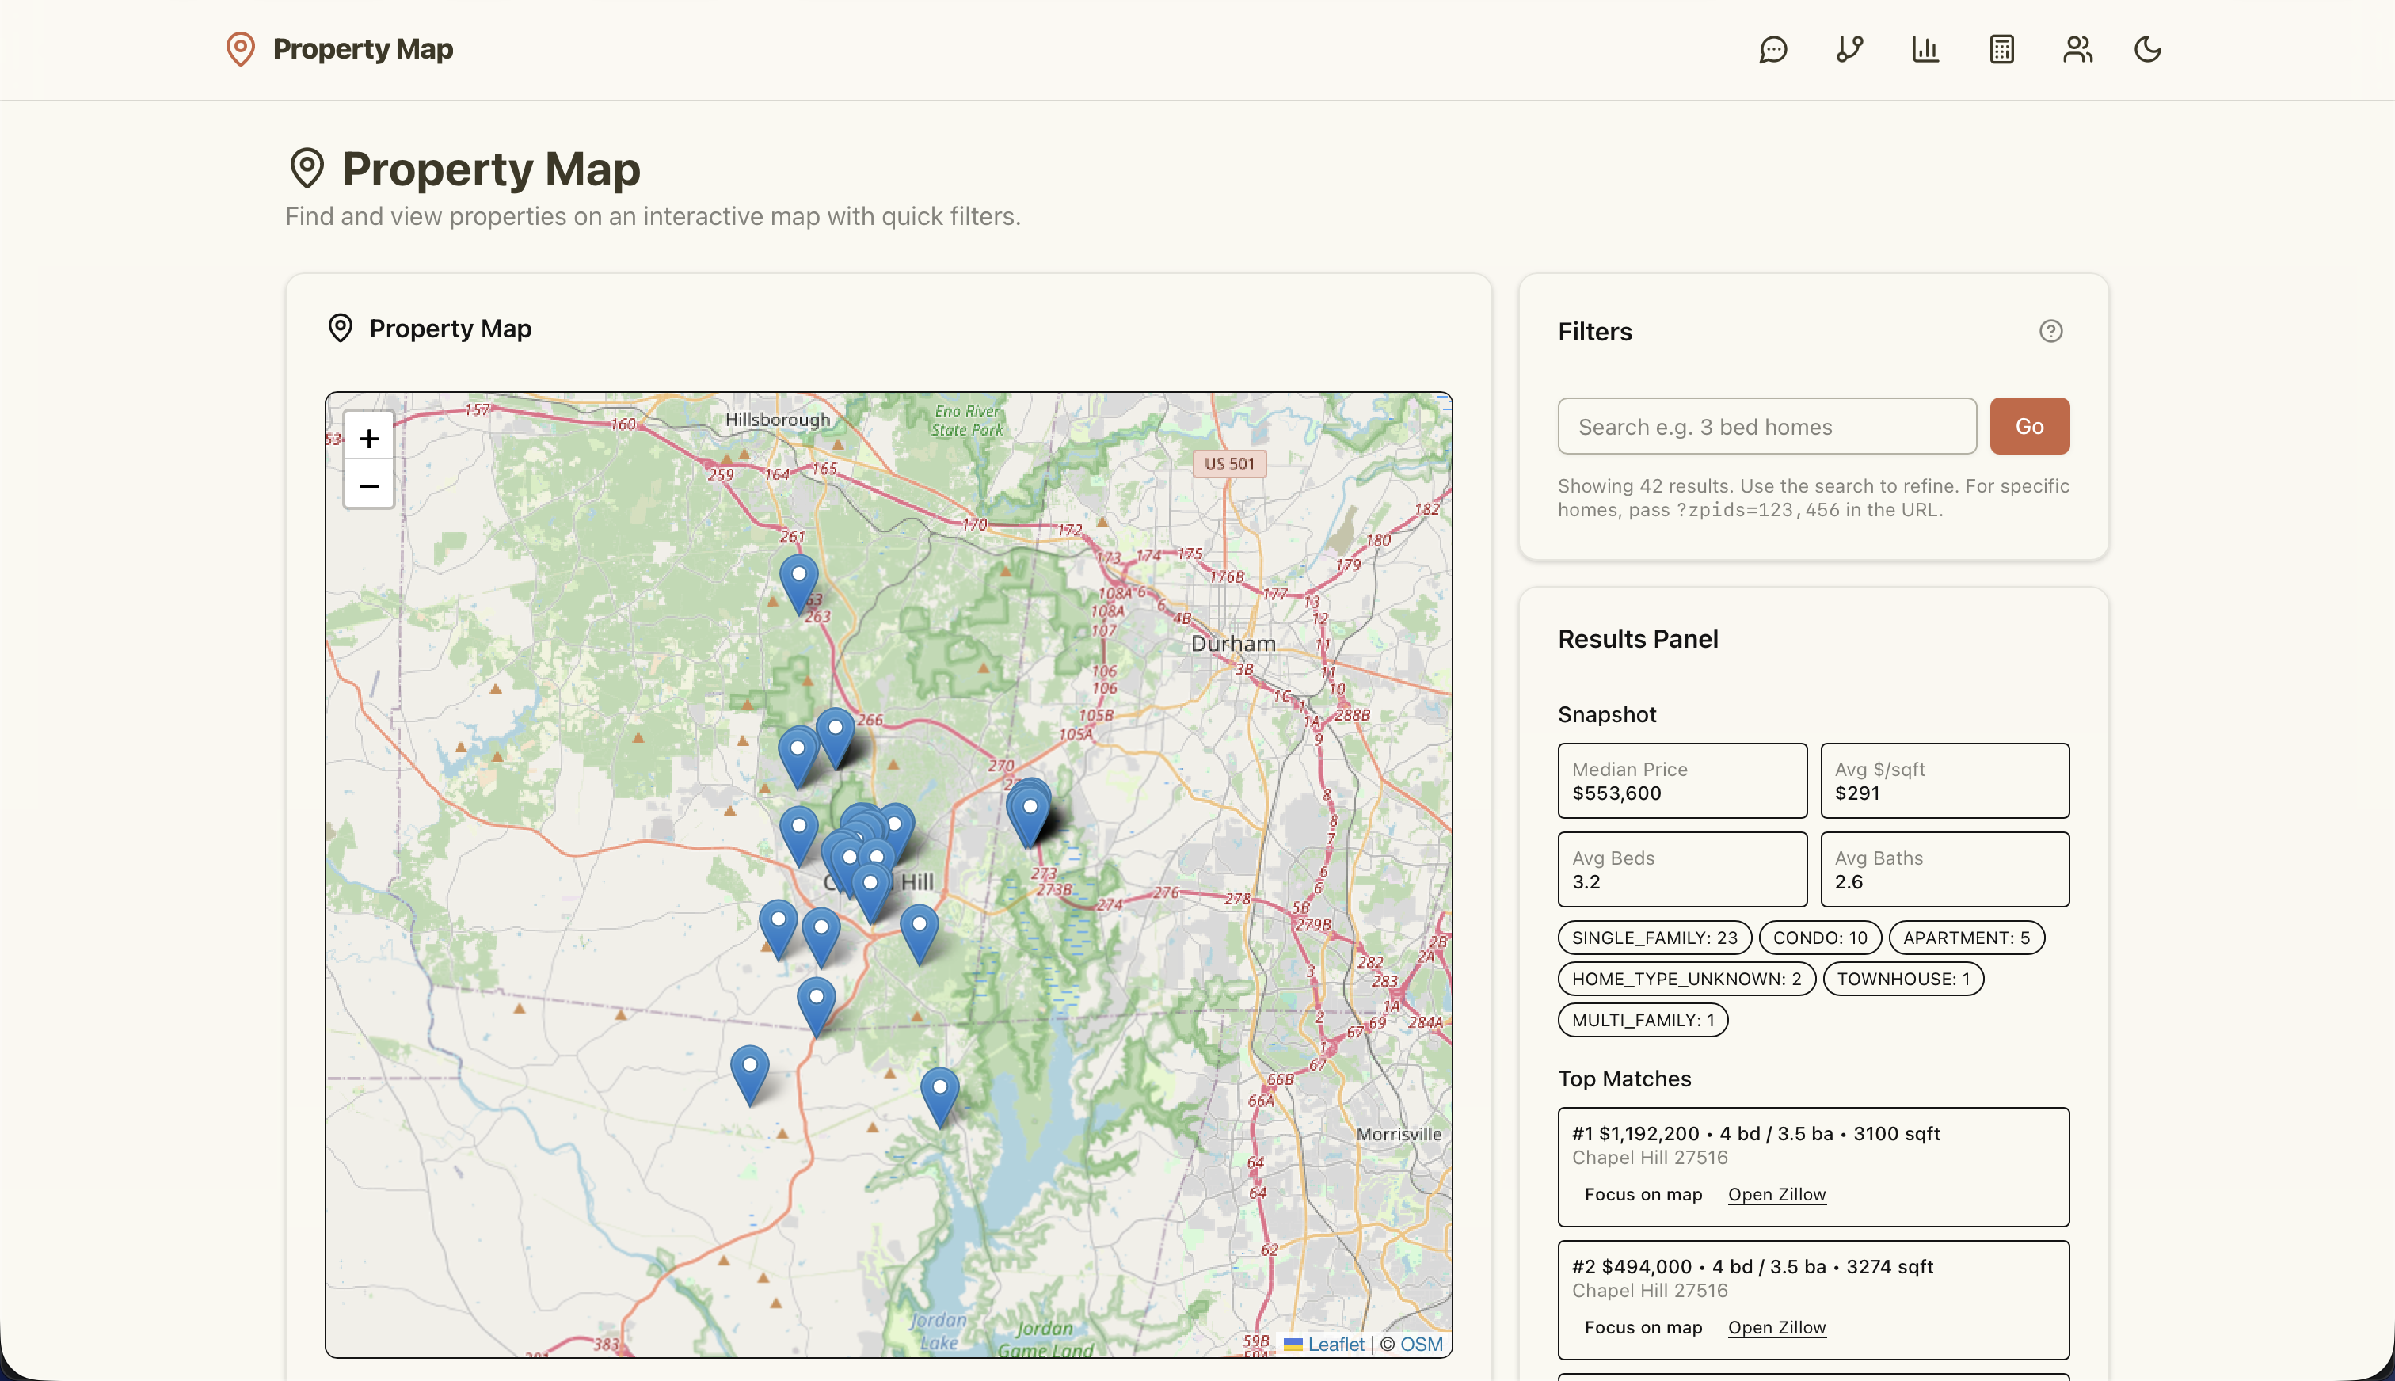Click the Avg Baths 2.6 card

pos(1944,869)
